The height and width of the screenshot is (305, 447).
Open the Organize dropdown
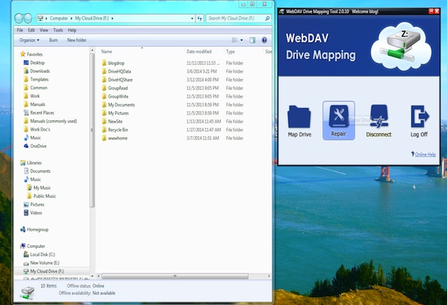29,40
